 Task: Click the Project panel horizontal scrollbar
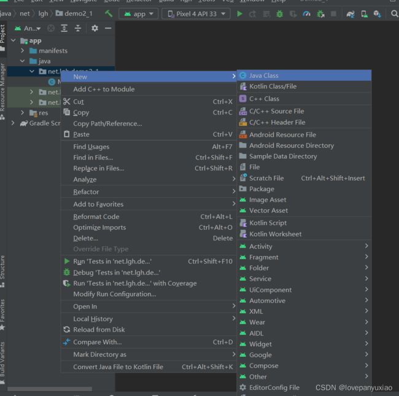(50, 389)
